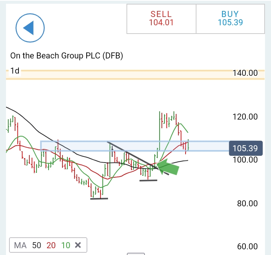Expand the bottom panel handle
271x255 pixels.
[136, 254]
